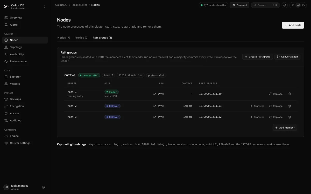Focus the Search field
This screenshot has height=194, width=311.
[265, 5]
